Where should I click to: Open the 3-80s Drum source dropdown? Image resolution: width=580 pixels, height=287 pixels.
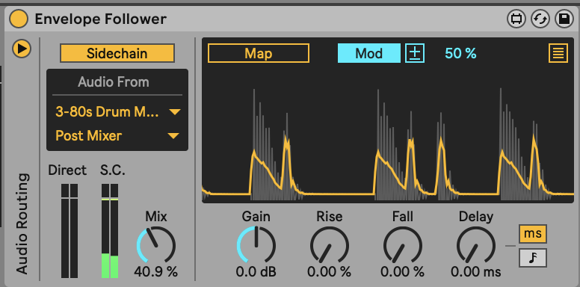(x=117, y=111)
